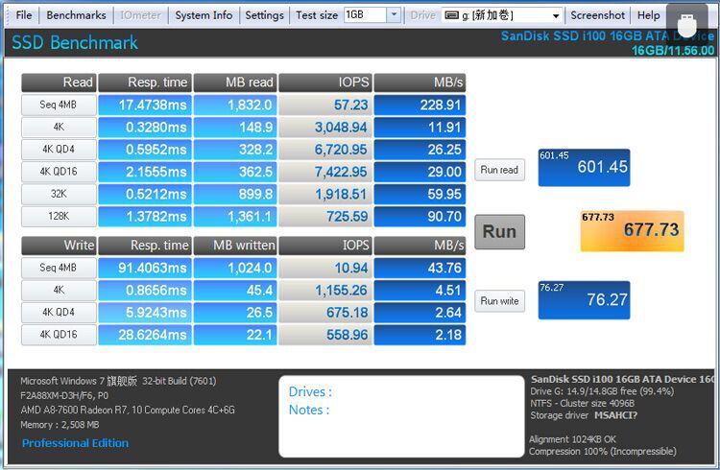Click the Write column header
Screen dimensions: 720x470
pos(59,246)
